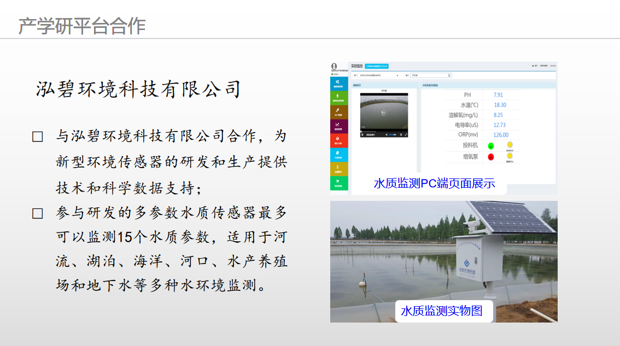Viewport: 620px width, 346px height.
Task: Open the red pie-chart sidebar tile
Action: pyautogui.click(x=339, y=140)
